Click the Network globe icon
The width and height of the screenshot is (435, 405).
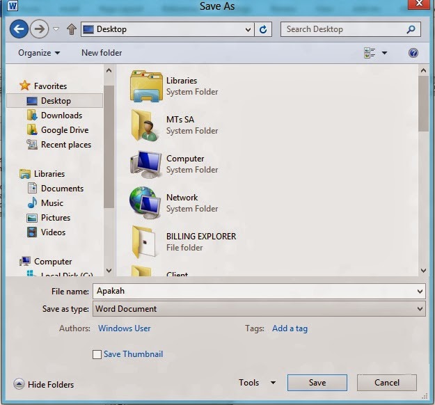click(x=145, y=203)
